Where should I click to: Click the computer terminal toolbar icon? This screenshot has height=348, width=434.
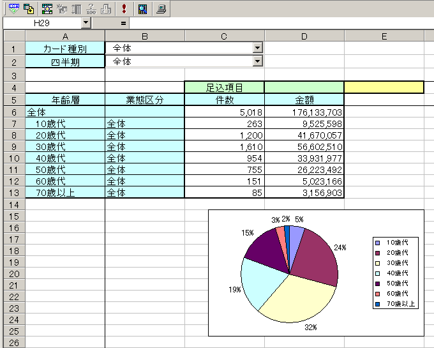tap(161, 8)
